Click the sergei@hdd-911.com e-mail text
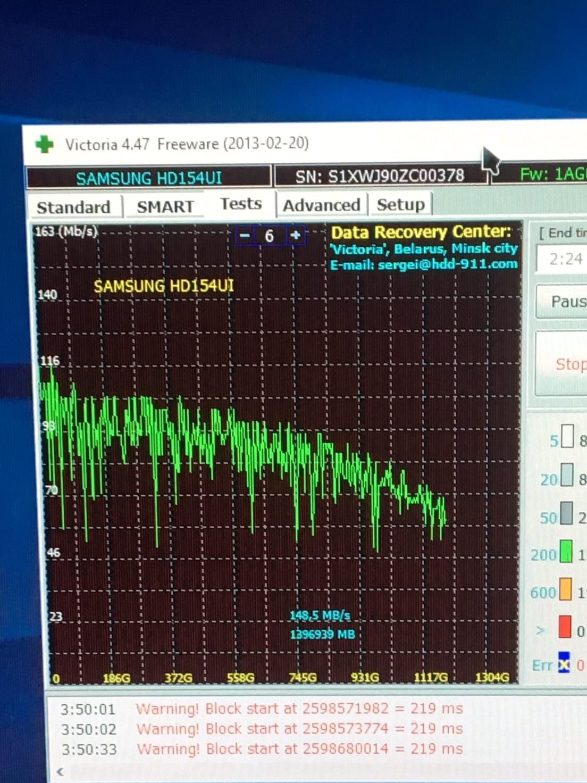The height and width of the screenshot is (783, 587). [x=447, y=264]
